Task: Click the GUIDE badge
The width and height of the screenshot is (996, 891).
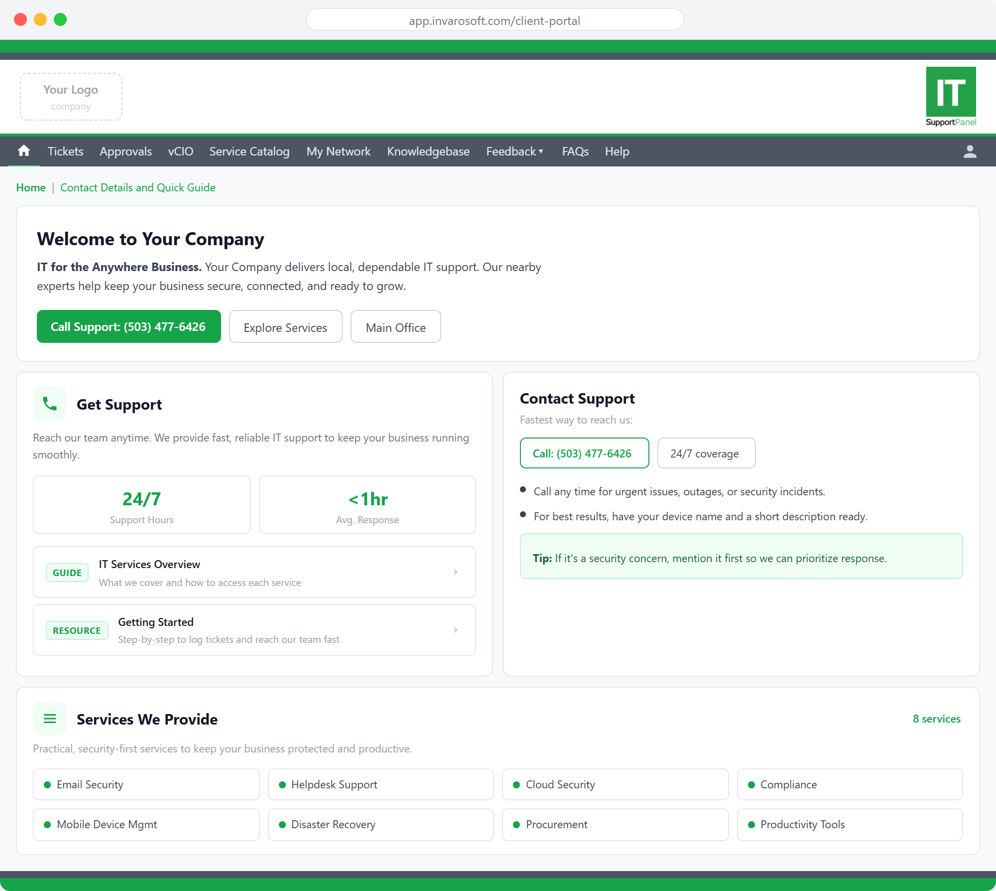Action: 67,573
